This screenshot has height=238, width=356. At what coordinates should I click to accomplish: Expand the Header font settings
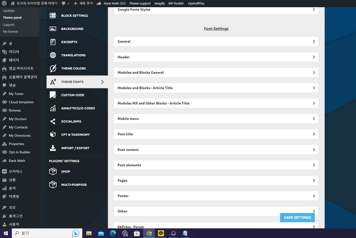pyautogui.click(x=216, y=57)
